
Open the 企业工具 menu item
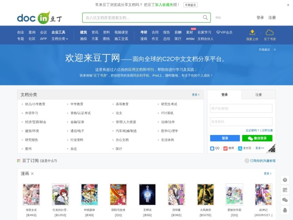pos(59,32)
